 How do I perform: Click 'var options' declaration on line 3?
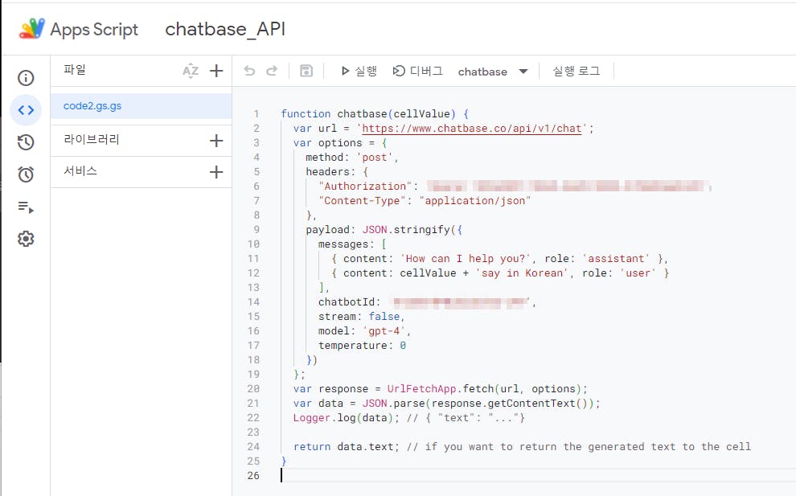coord(327,143)
